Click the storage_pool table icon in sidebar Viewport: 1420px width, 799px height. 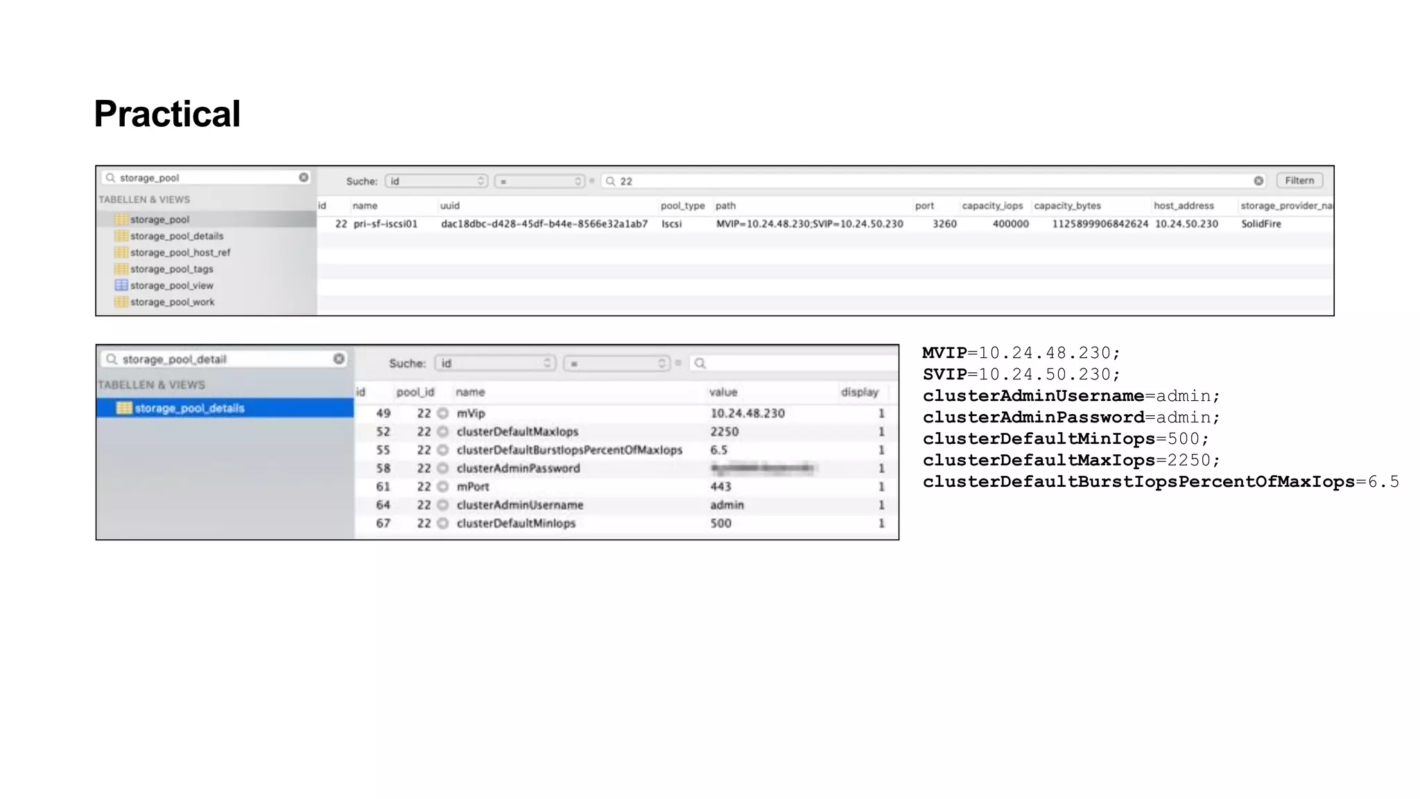(x=121, y=219)
